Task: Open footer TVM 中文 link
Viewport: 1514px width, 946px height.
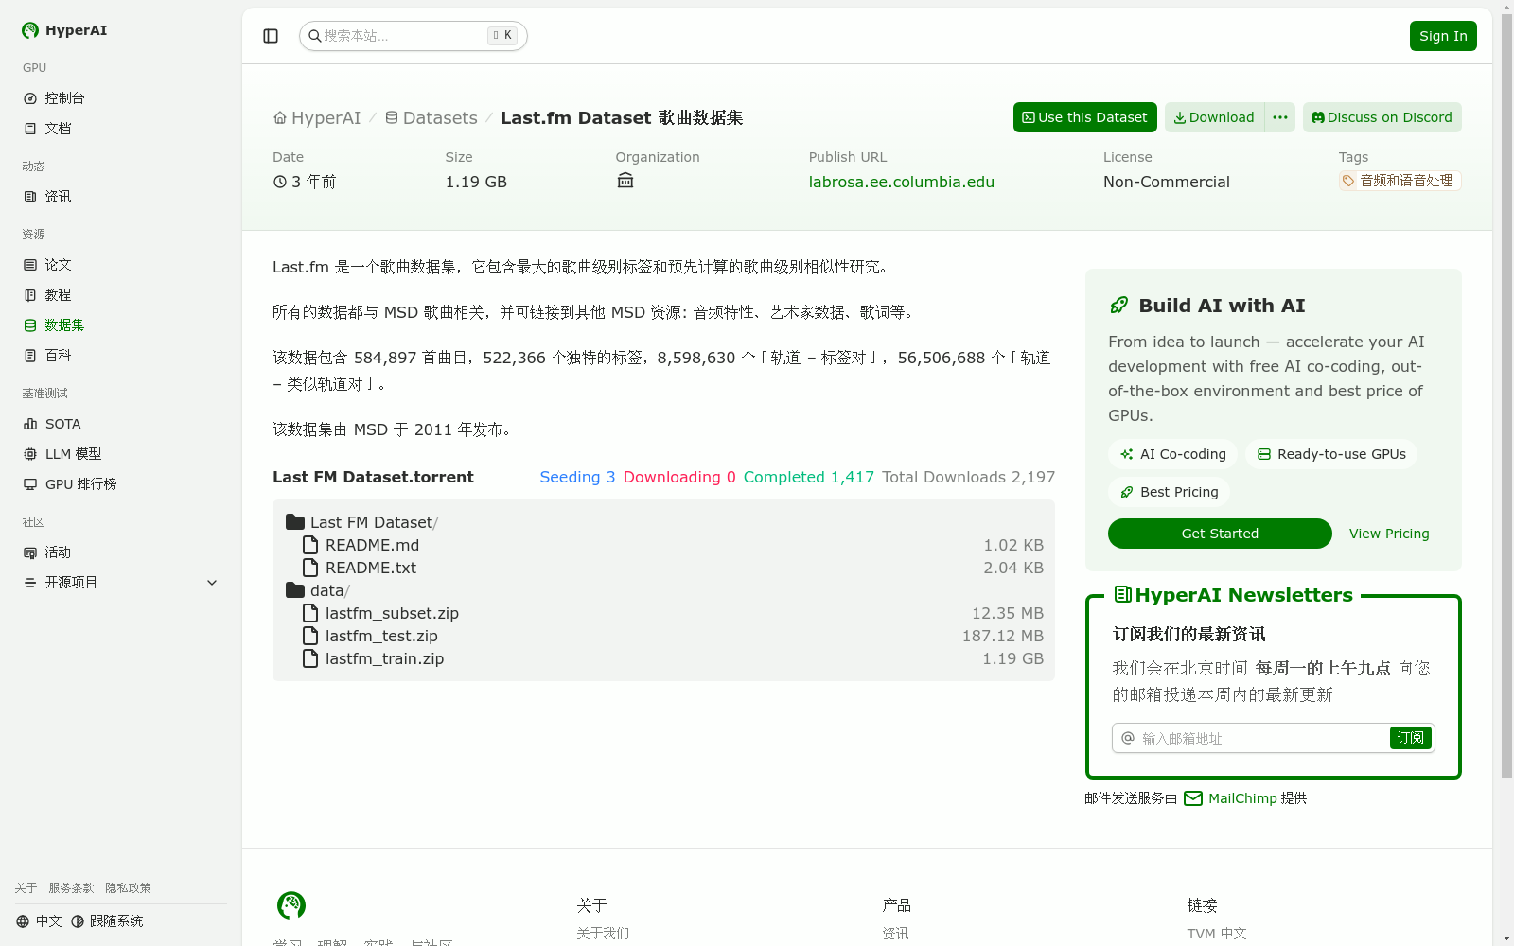Action: 1217,934
